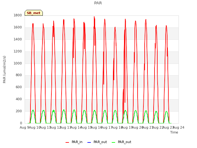
Task: Click the Aug 9 x-axis tick label
Action: click(x=24, y=127)
